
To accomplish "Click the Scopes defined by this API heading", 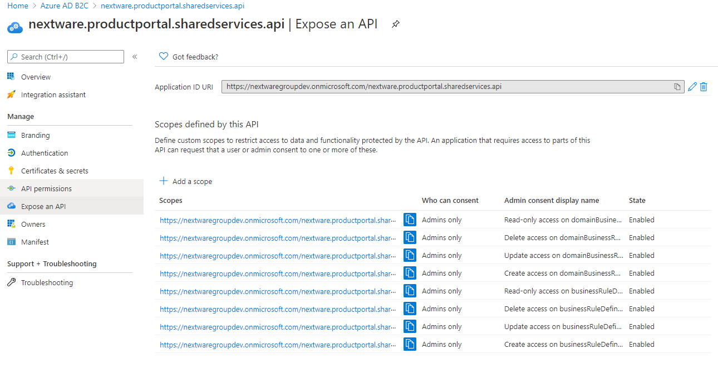I will pos(206,125).
